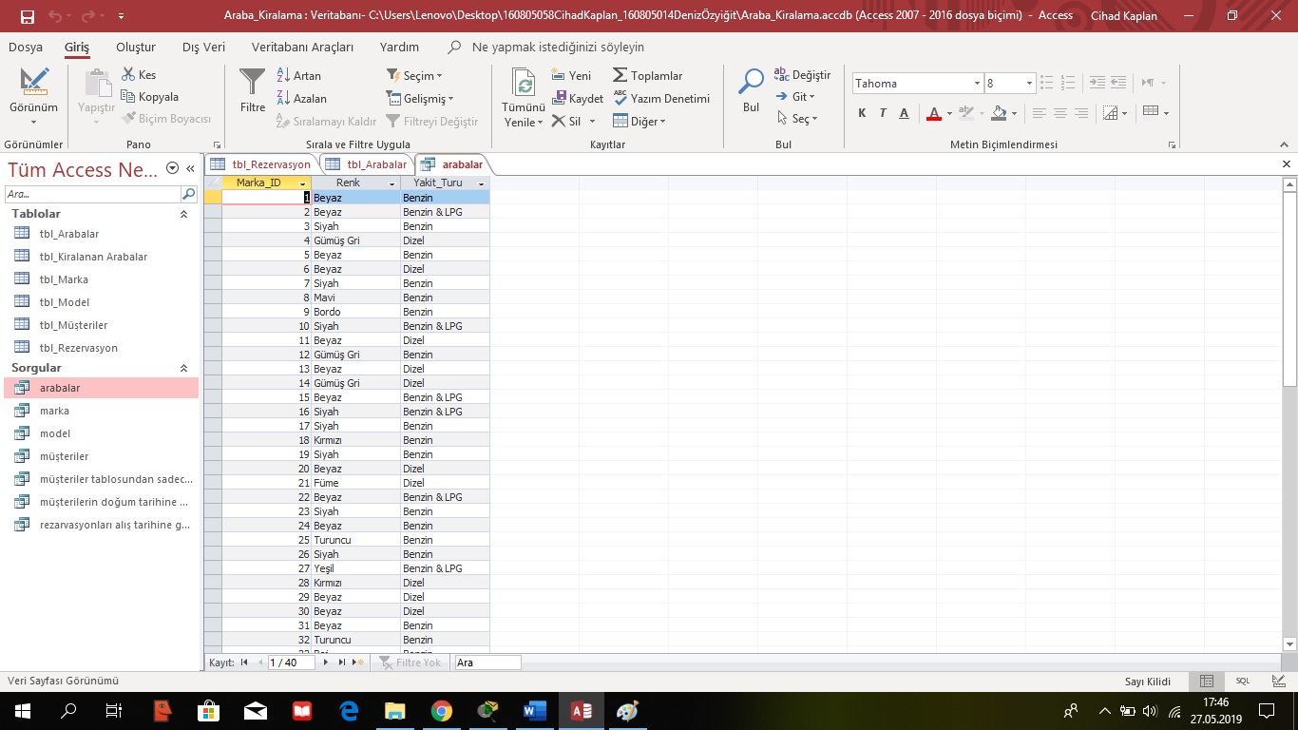Screen dimensions: 1298x730
Task: Toggle bold text formatting
Action: coord(862,113)
